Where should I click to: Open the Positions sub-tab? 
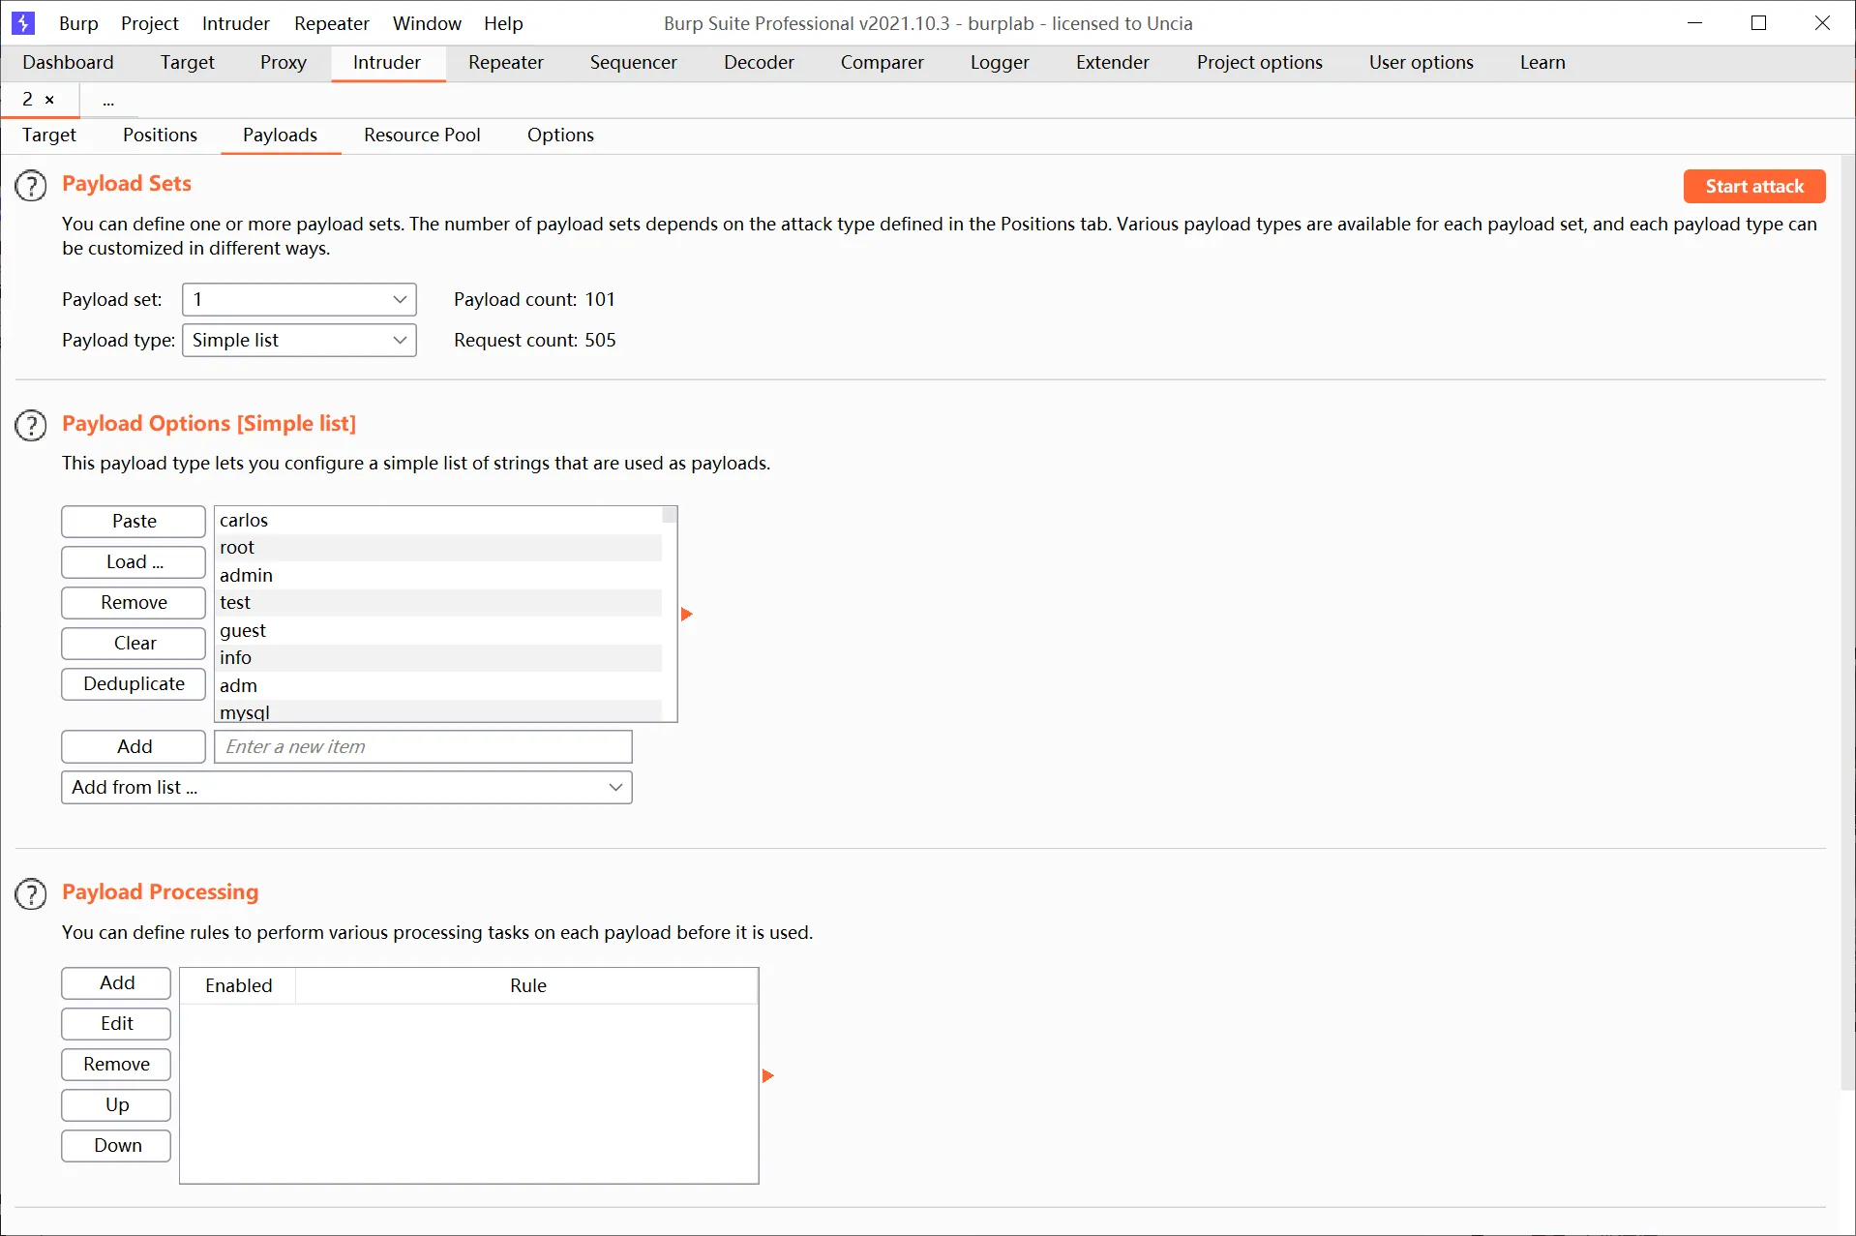tap(160, 135)
